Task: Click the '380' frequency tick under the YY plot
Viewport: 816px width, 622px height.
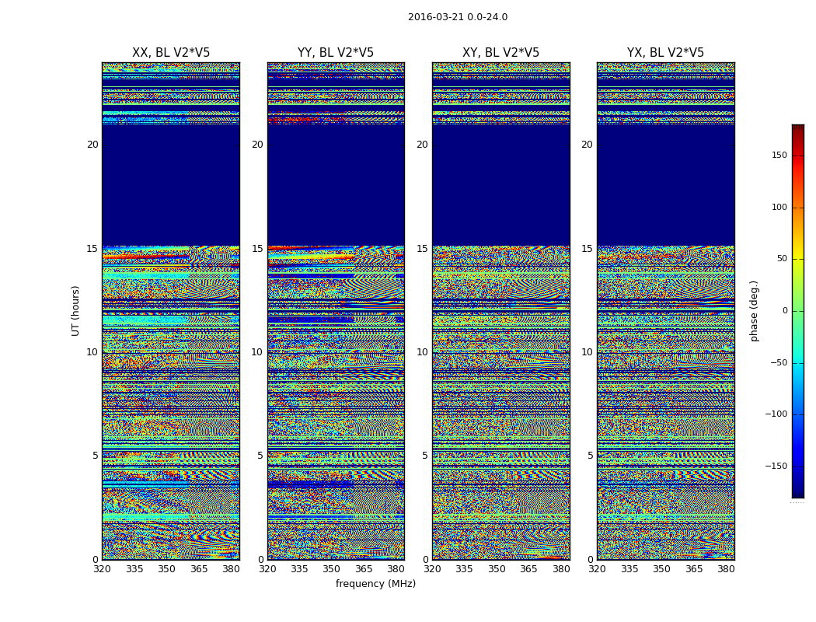Action: [396, 569]
